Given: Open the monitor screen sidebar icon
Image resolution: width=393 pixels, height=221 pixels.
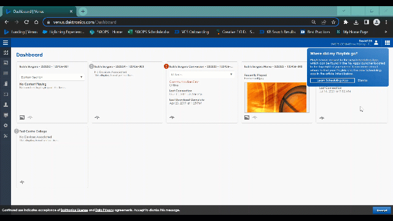Looking at the screenshot, I should [x=6, y=115].
